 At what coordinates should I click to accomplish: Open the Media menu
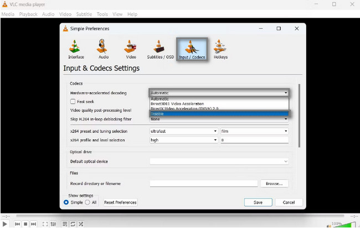[8, 14]
